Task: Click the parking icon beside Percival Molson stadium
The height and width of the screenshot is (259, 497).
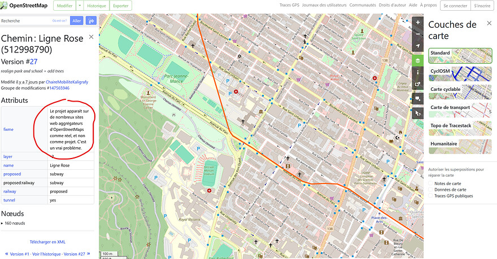Action: click(198, 148)
